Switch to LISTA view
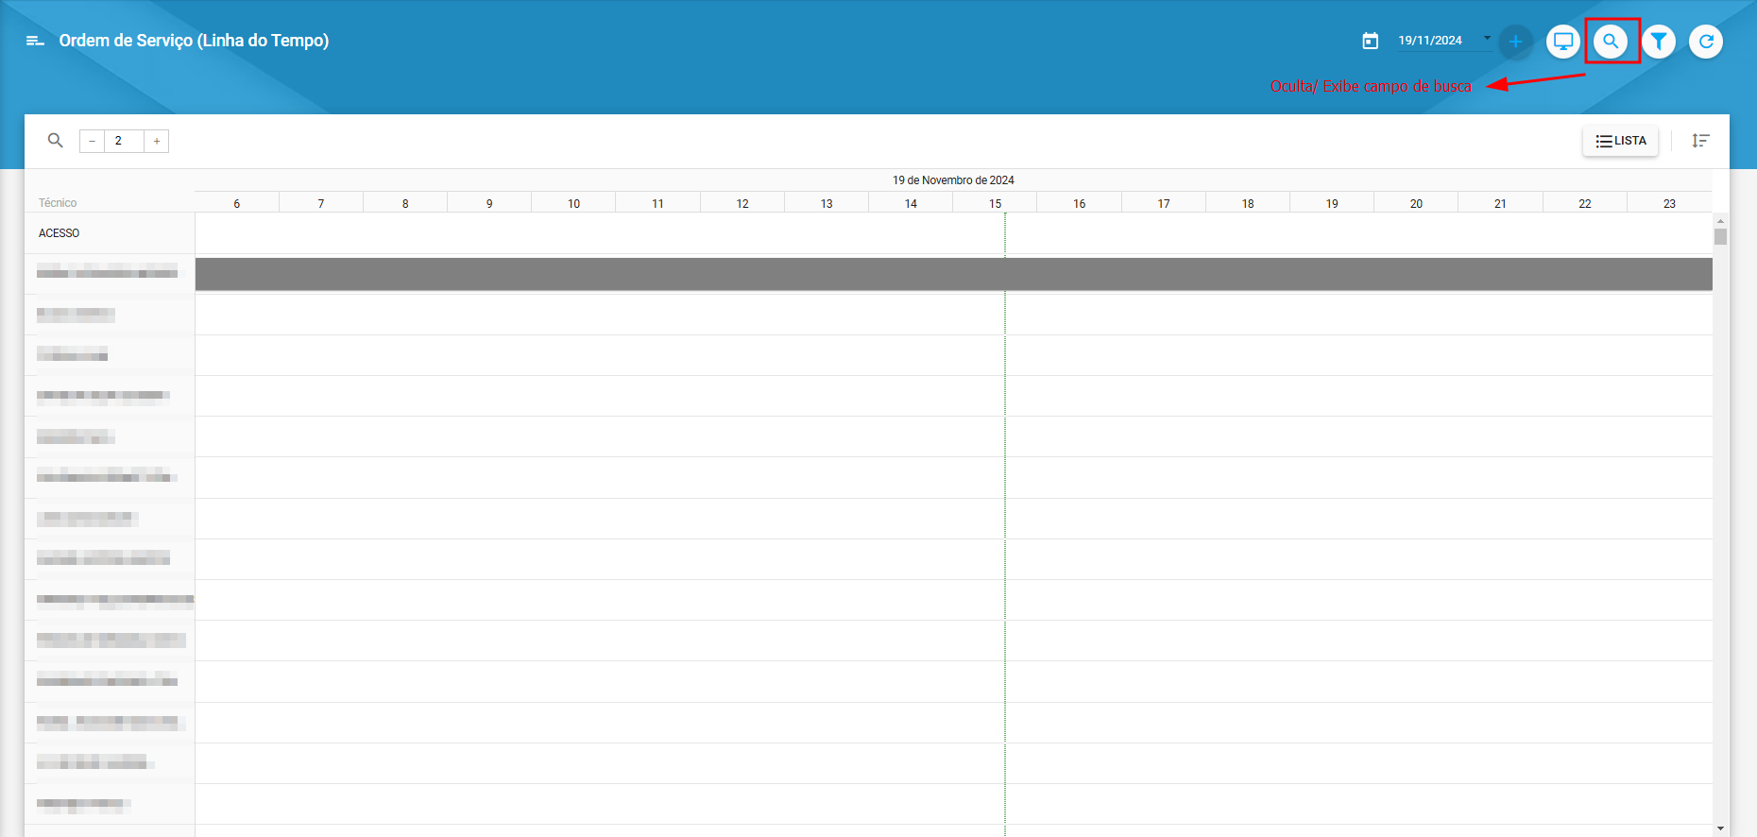The image size is (1757, 837). tap(1620, 141)
